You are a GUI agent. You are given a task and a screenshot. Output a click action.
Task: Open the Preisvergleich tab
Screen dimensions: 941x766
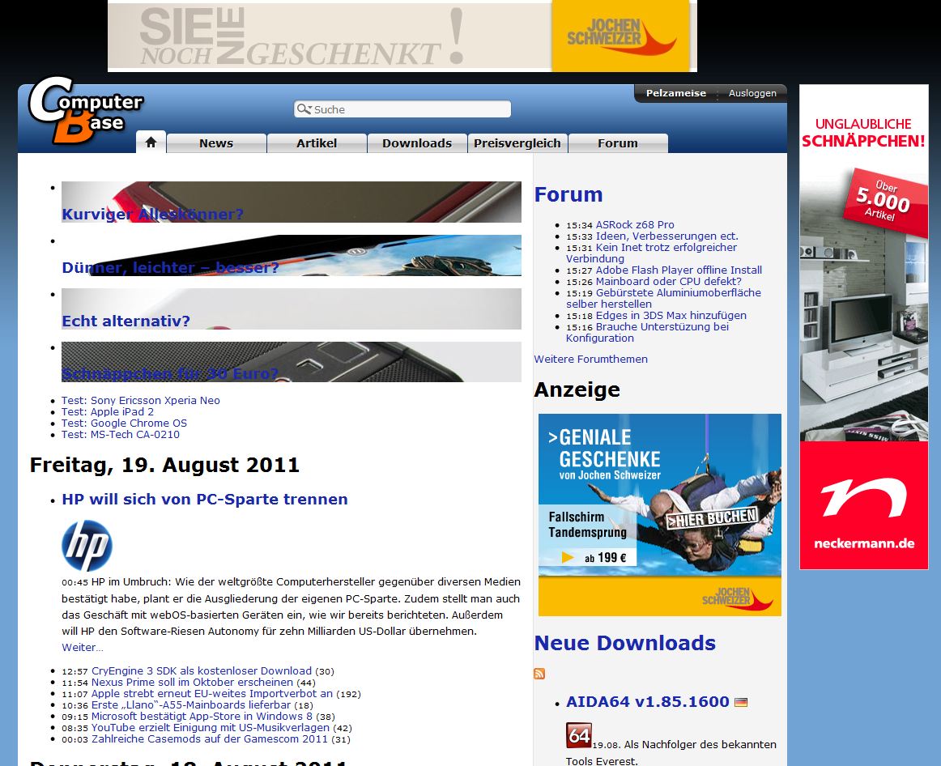pos(517,143)
